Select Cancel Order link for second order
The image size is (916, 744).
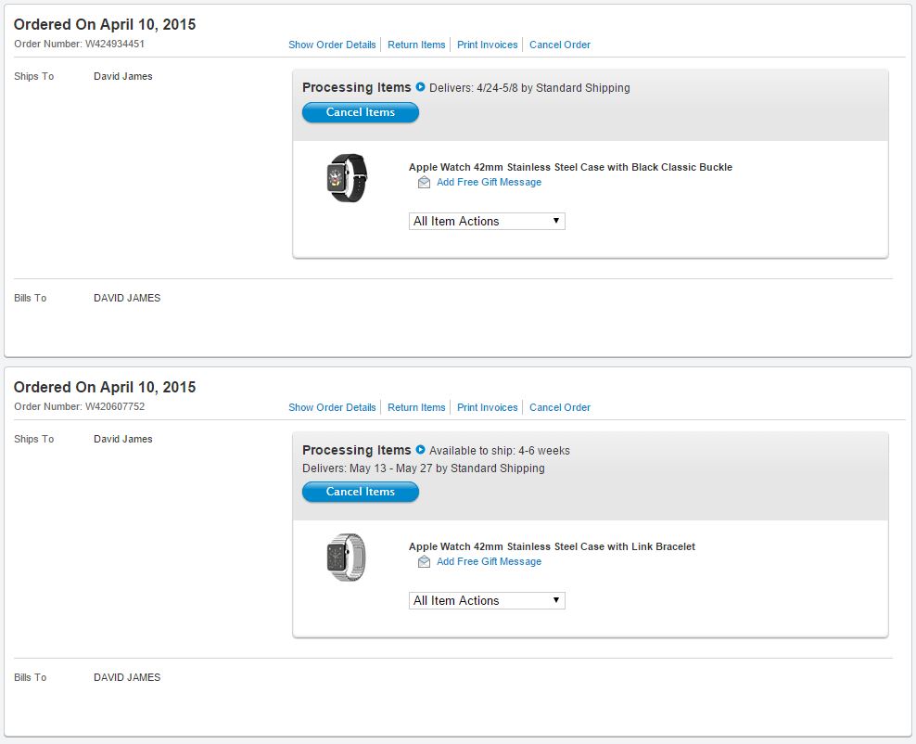tap(560, 407)
